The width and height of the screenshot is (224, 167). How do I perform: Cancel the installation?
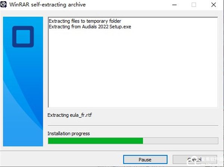point(195,160)
